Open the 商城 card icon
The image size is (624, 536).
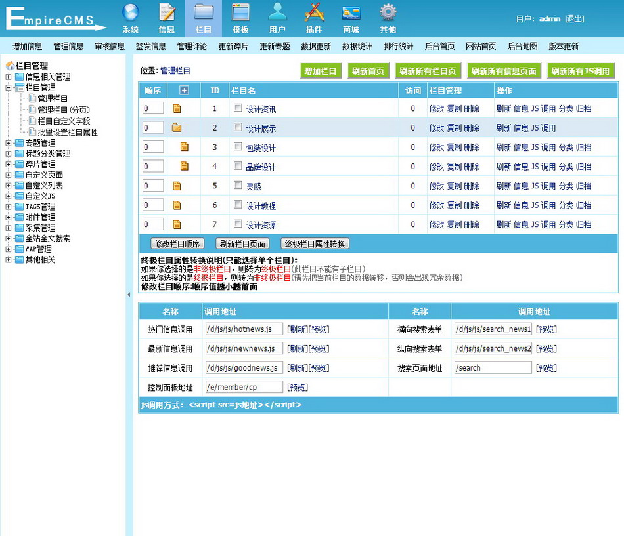coord(351,12)
